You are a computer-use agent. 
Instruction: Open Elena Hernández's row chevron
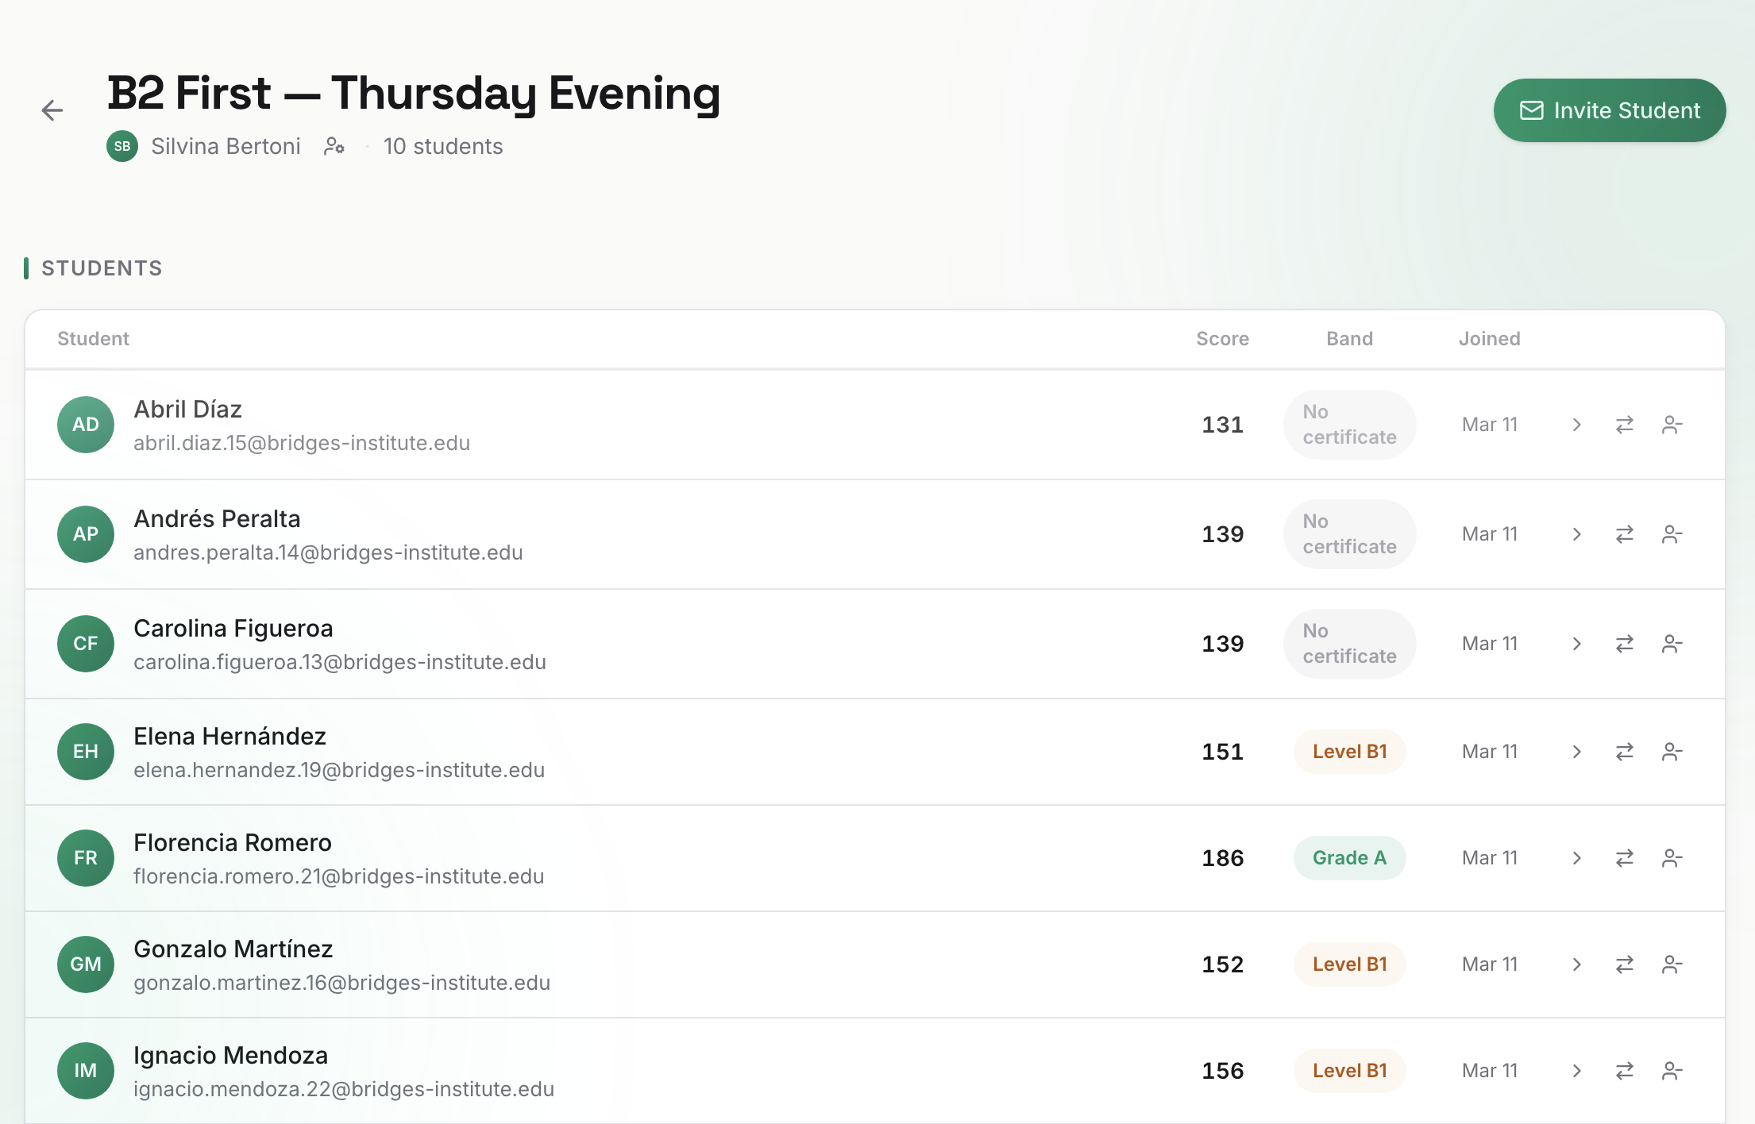point(1577,752)
